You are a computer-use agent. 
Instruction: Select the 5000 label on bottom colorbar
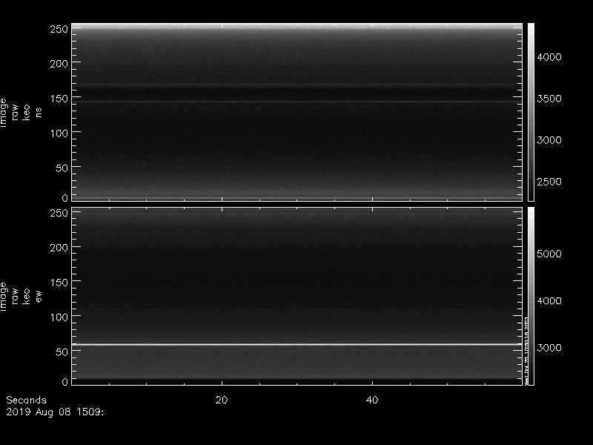[549, 254]
